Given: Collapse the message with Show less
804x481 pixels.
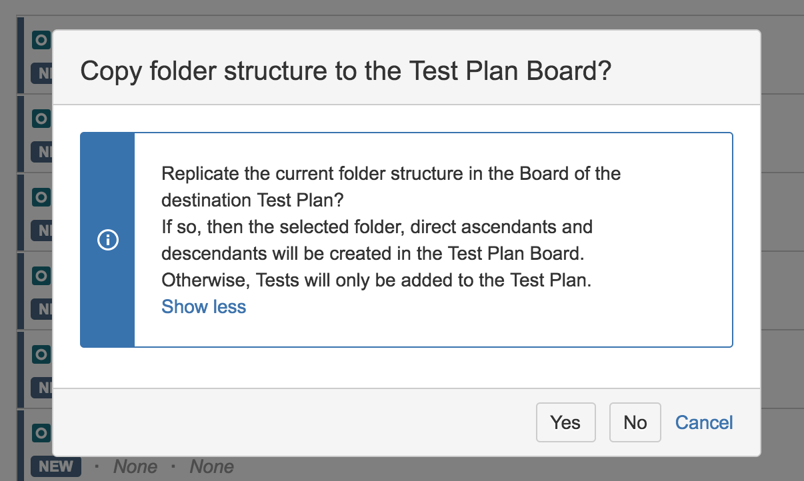Looking at the screenshot, I should 204,306.
